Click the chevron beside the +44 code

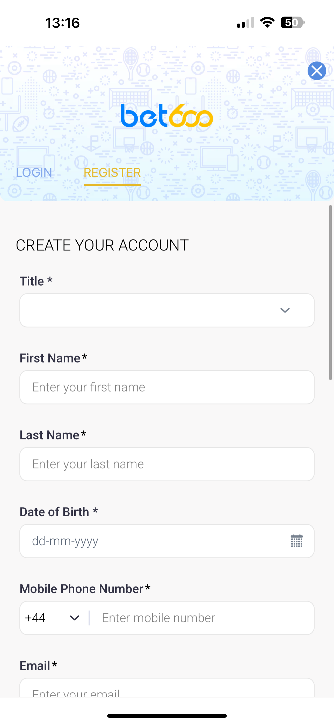[x=74, y=618]
